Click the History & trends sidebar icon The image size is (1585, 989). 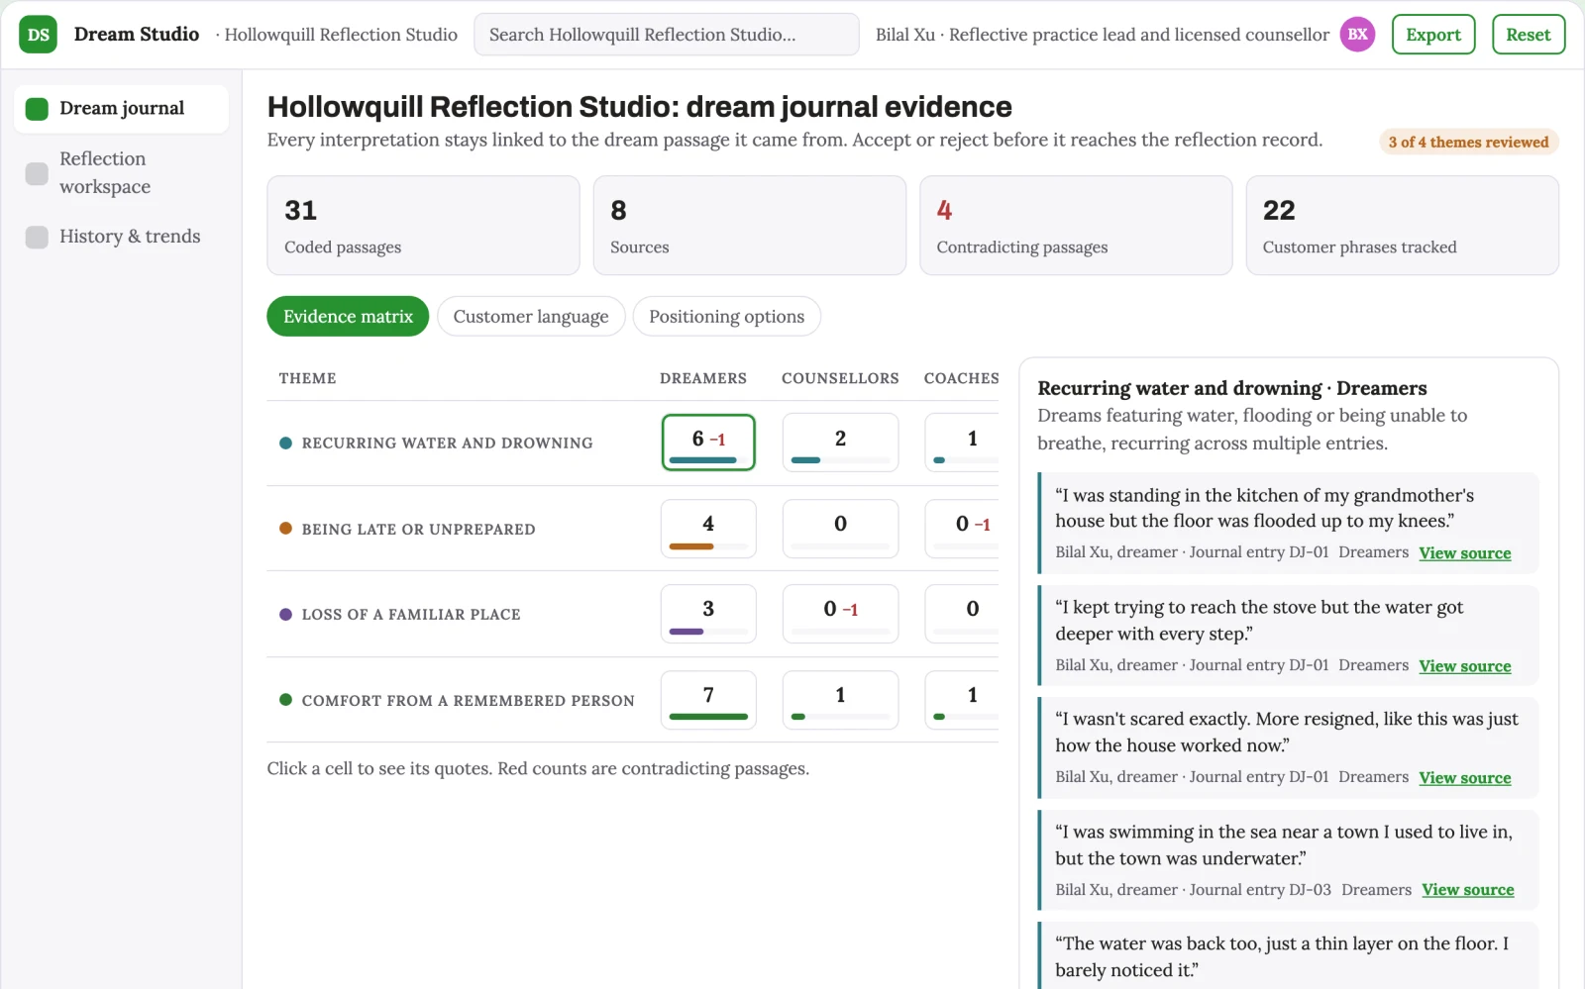click(x=37, y=237)
